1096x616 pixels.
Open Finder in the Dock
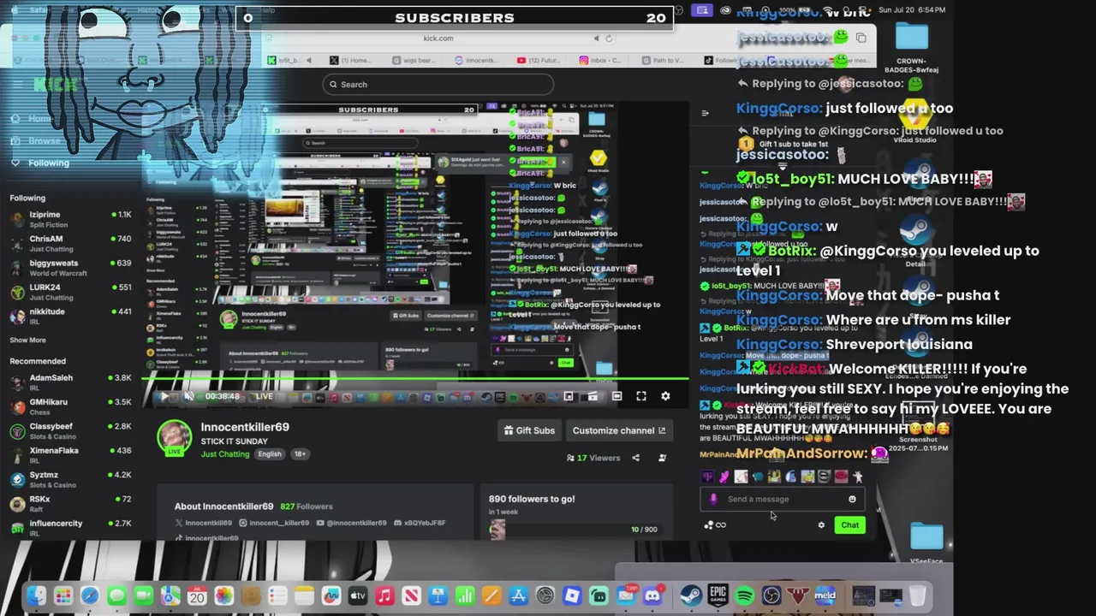[36, 595]
